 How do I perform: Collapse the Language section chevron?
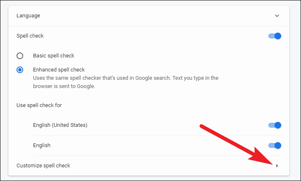277,16
